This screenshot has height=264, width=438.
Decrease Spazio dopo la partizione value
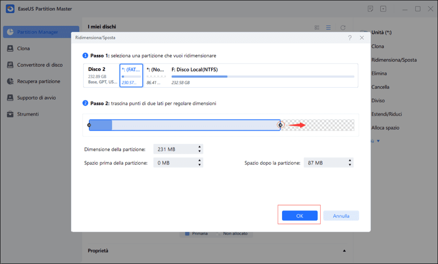pyautogui.click(x=350, y=165)
